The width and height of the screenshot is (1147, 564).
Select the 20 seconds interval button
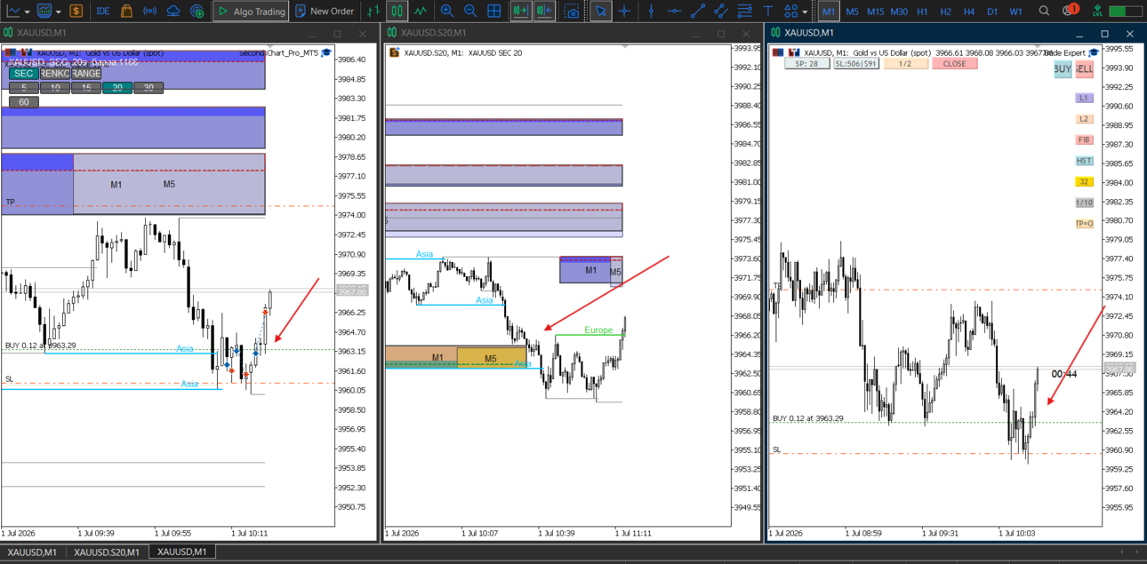click(x=117, y=88)
